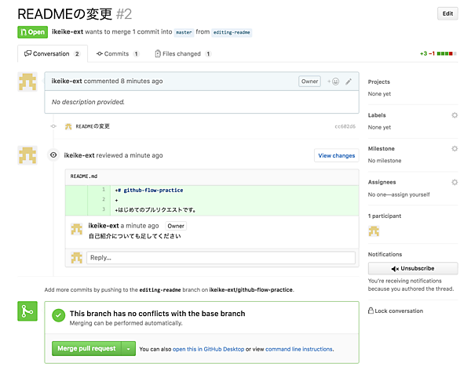Click the View changes button

point(336,155)
